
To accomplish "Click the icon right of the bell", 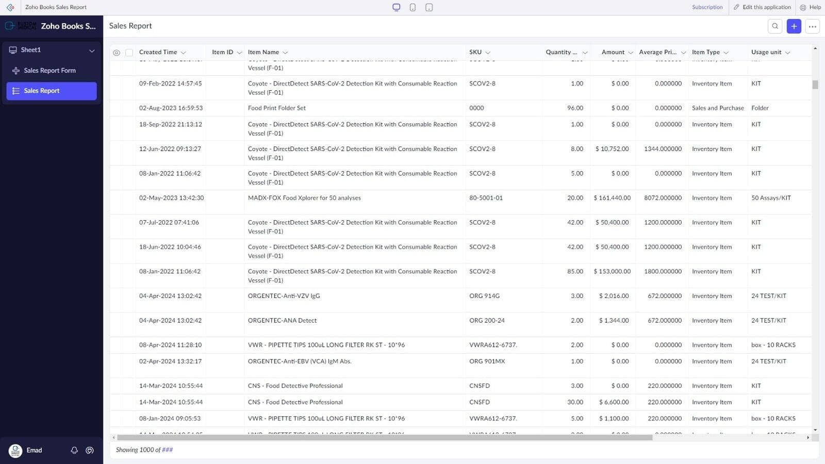I will click(90, 450).
